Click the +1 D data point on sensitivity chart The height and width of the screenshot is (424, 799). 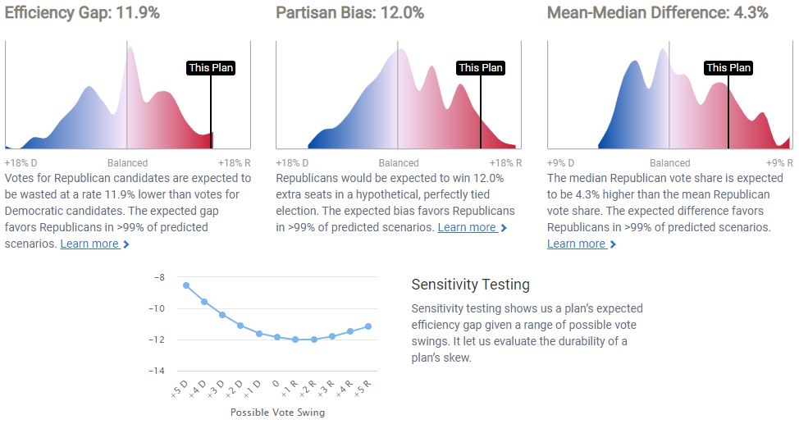pos(259,334)
